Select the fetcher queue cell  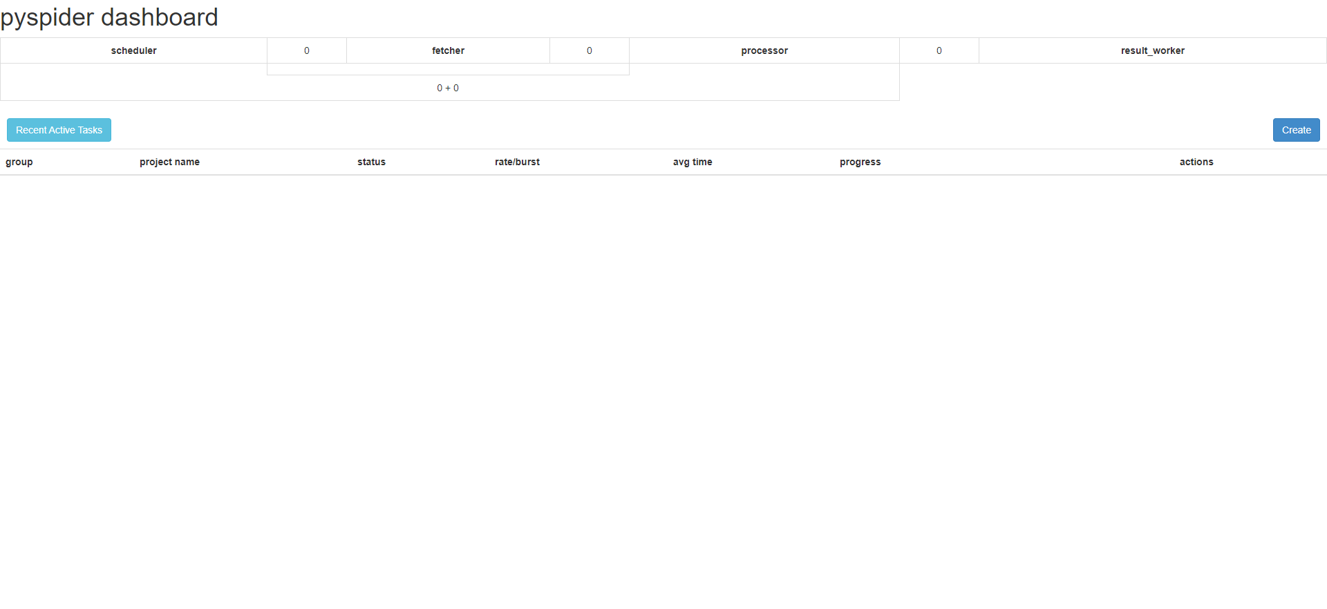tap(448, 50)
